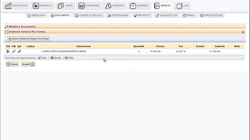The height and width of the screenshot is (140, 250).
Task: Open Aliquote IVA sub-tab
Action: [167, 16]
